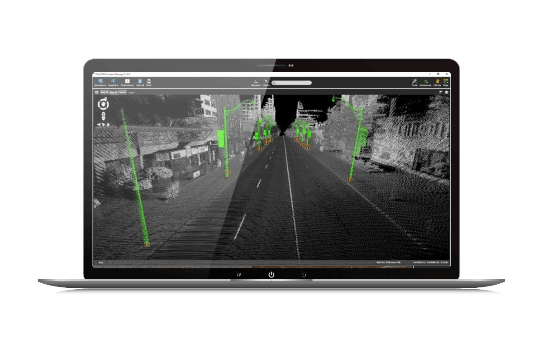Click the yellow marker on the image strip timeline

[413, 268]
